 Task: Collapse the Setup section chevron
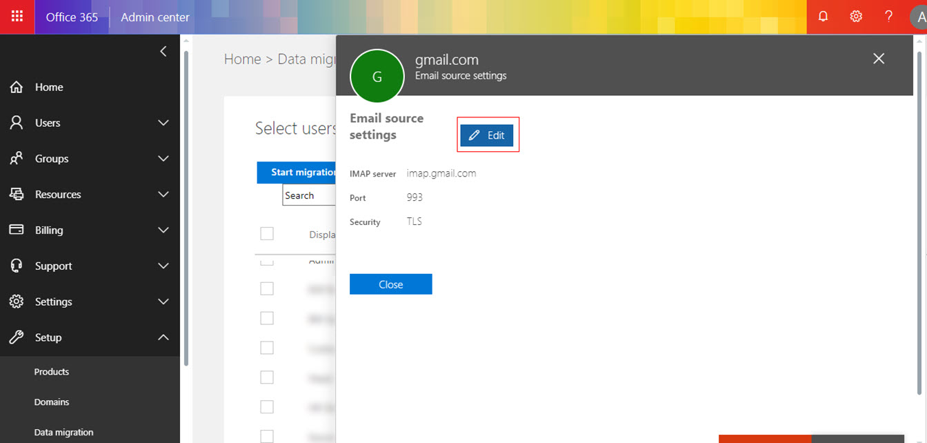pos(163,337)
